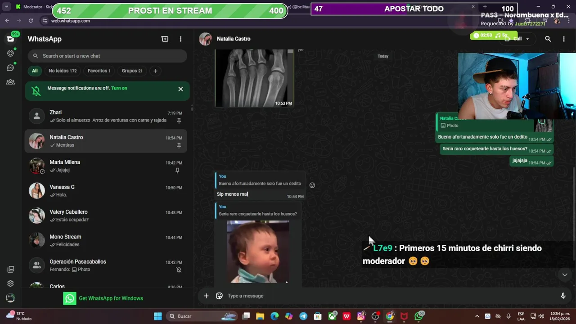This screenshot has width=576, height=324.
Task: View the X-ray foot photo
Action: click(x=255, y=78)
